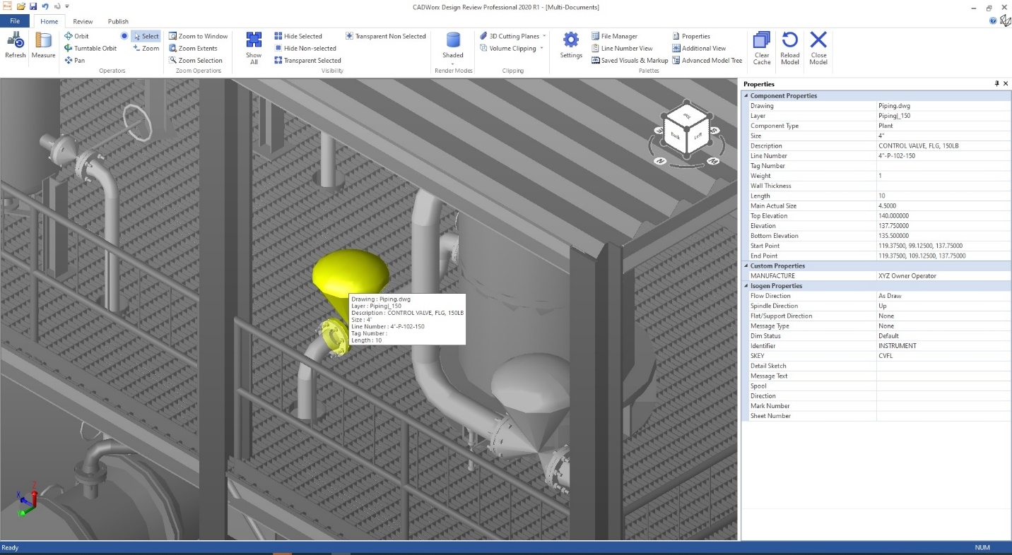
Task: Switch to Turntable Orbit mode
Action: 90,48
